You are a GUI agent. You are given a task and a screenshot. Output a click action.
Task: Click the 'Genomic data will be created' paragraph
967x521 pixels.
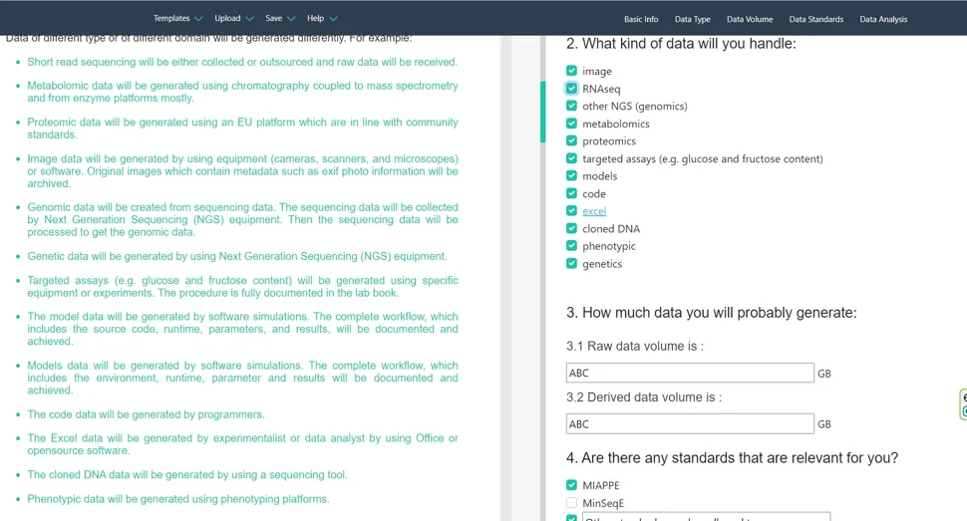click(242, 219)
